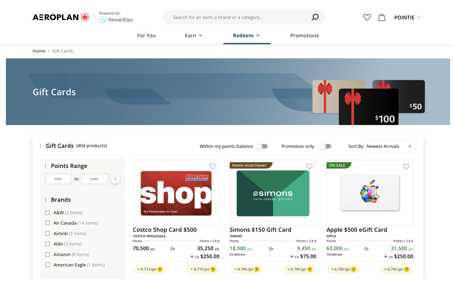Open the Sort By Newest Arrivals dropdown
Viewport: 453px width, 283px height.
390,146
